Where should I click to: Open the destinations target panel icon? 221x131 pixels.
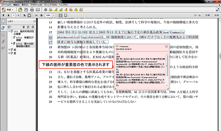pos(3,34)
